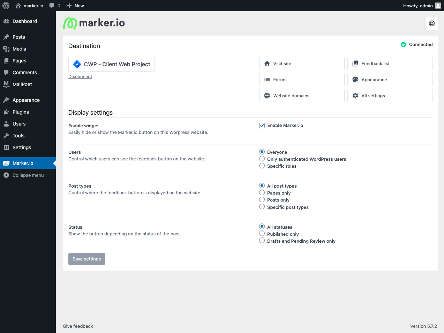This screenshot has width=444, height=333.
Task: Select Published only status option
Action: click(262, 234)
